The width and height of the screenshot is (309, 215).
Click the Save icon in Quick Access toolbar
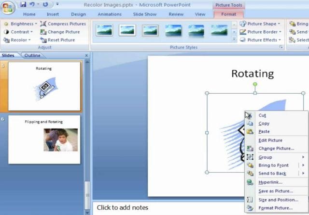pyautogui.click(x=23, y=4)
